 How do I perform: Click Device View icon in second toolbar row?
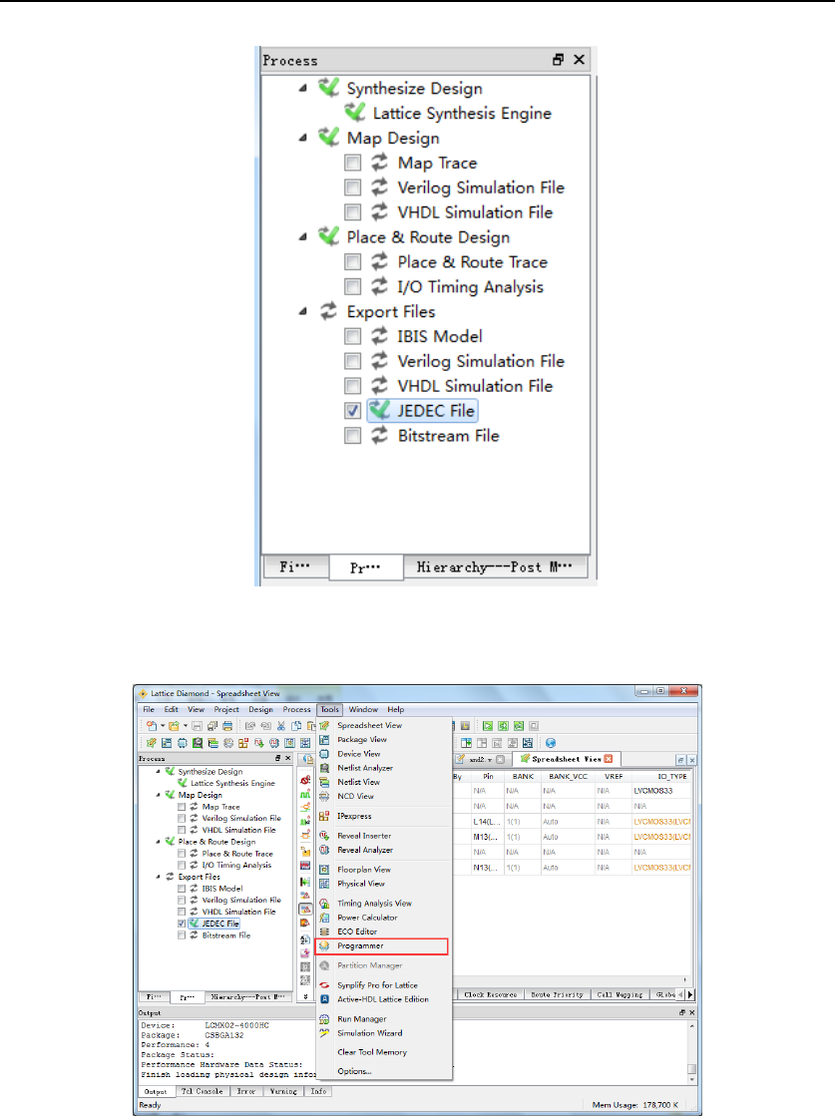click(x=182, y=742)
